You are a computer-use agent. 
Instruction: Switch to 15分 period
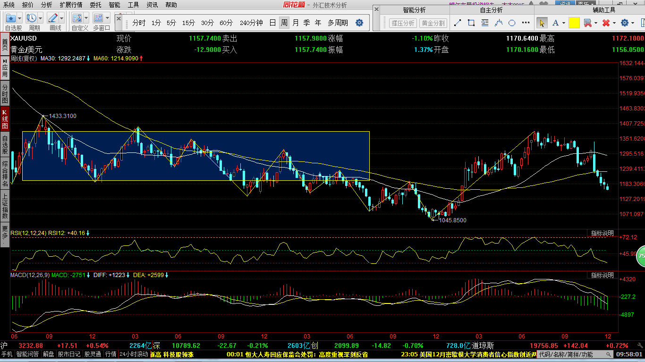pyautogui.click(x=188, y=23)
